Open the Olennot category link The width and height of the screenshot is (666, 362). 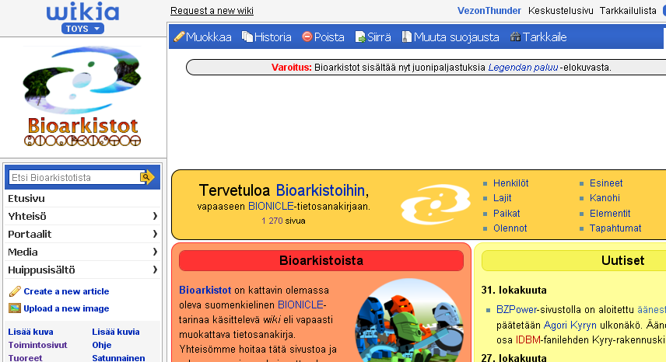click(510, 228)
